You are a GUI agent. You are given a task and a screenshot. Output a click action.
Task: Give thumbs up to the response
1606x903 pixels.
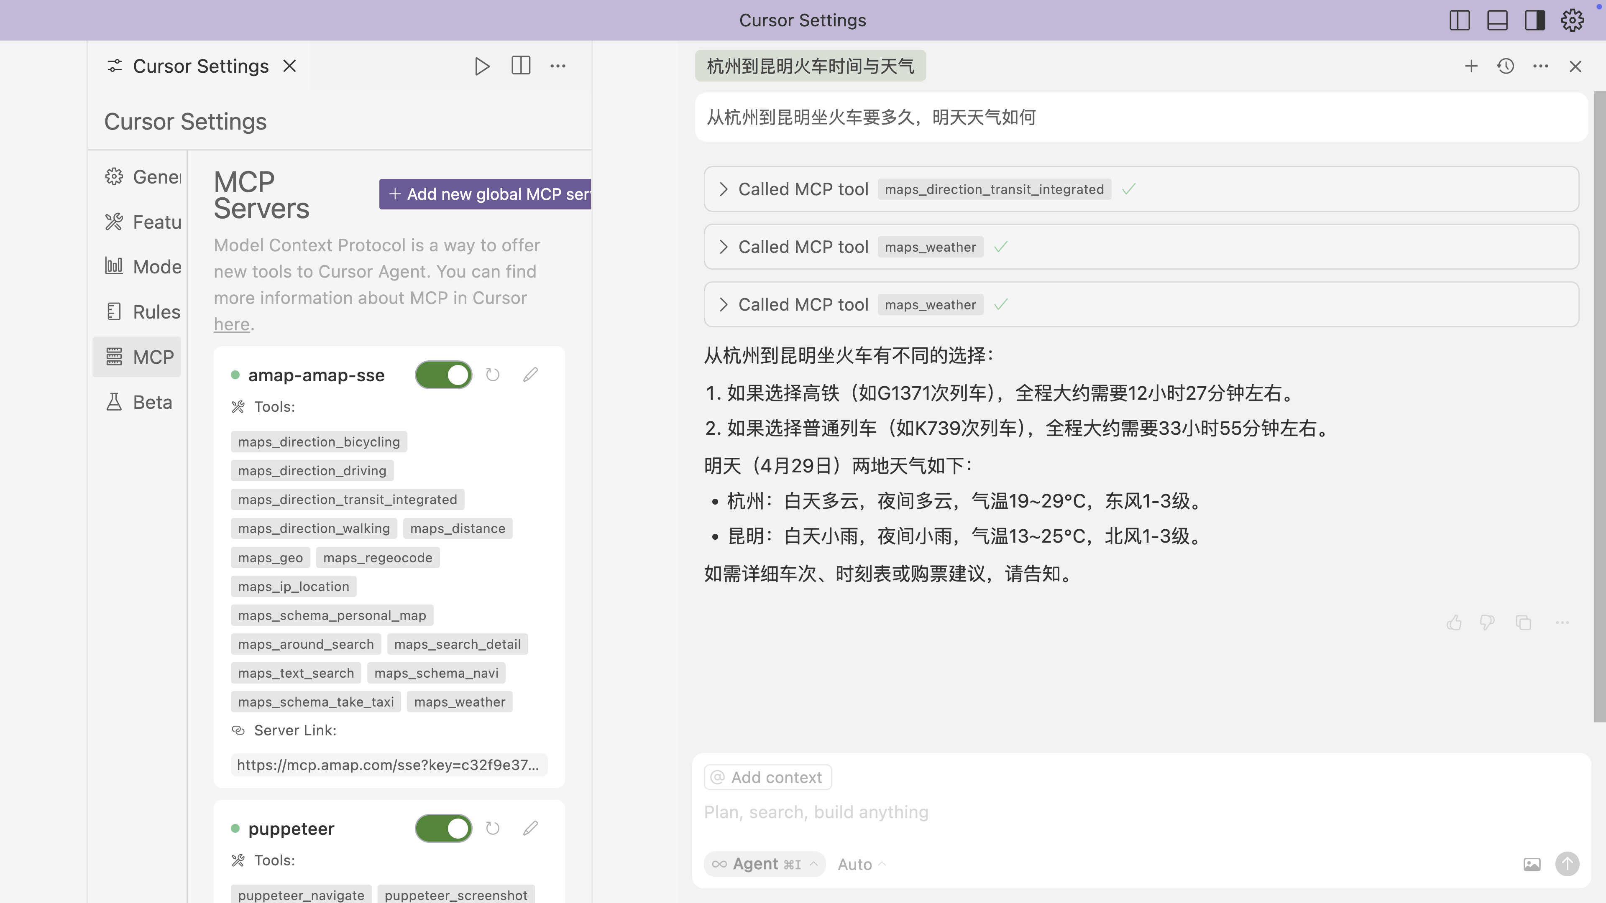[x=1454, y=622]
